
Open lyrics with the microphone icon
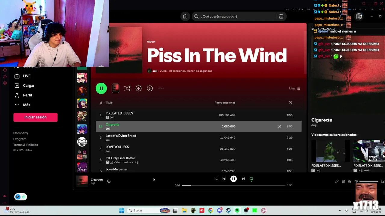pos(337,181)
